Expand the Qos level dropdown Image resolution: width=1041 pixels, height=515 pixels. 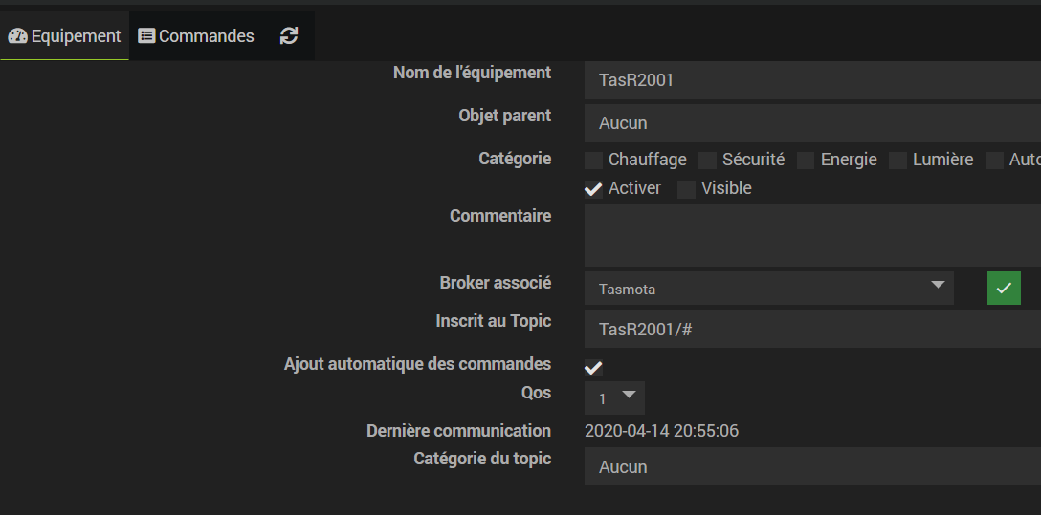tap(614, 397)
